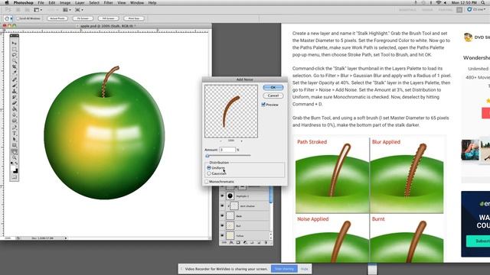
Task: Click the Amount slider handle
Action: (207, 156)
